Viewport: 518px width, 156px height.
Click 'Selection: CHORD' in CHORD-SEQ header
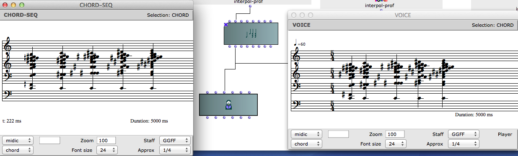point(168,15)
